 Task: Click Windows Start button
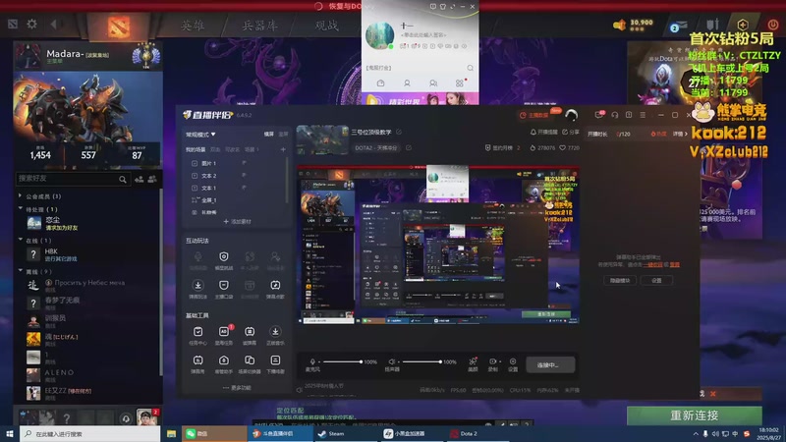pos(9,433)
